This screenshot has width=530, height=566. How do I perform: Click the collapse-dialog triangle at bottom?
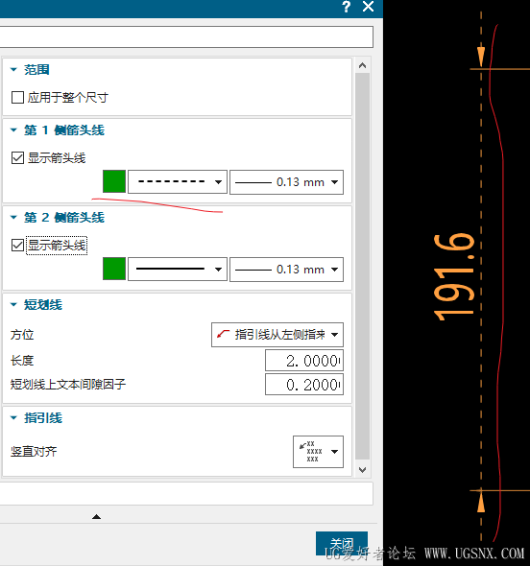point(96,517)
